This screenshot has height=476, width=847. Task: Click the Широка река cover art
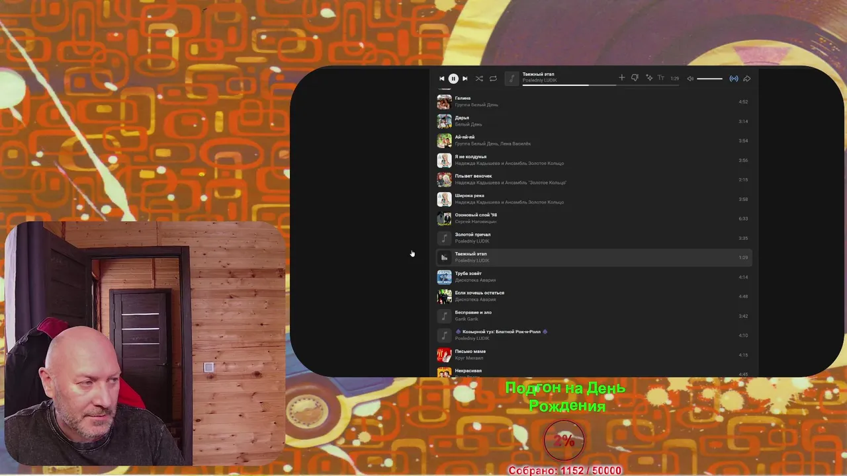[444, 199]
